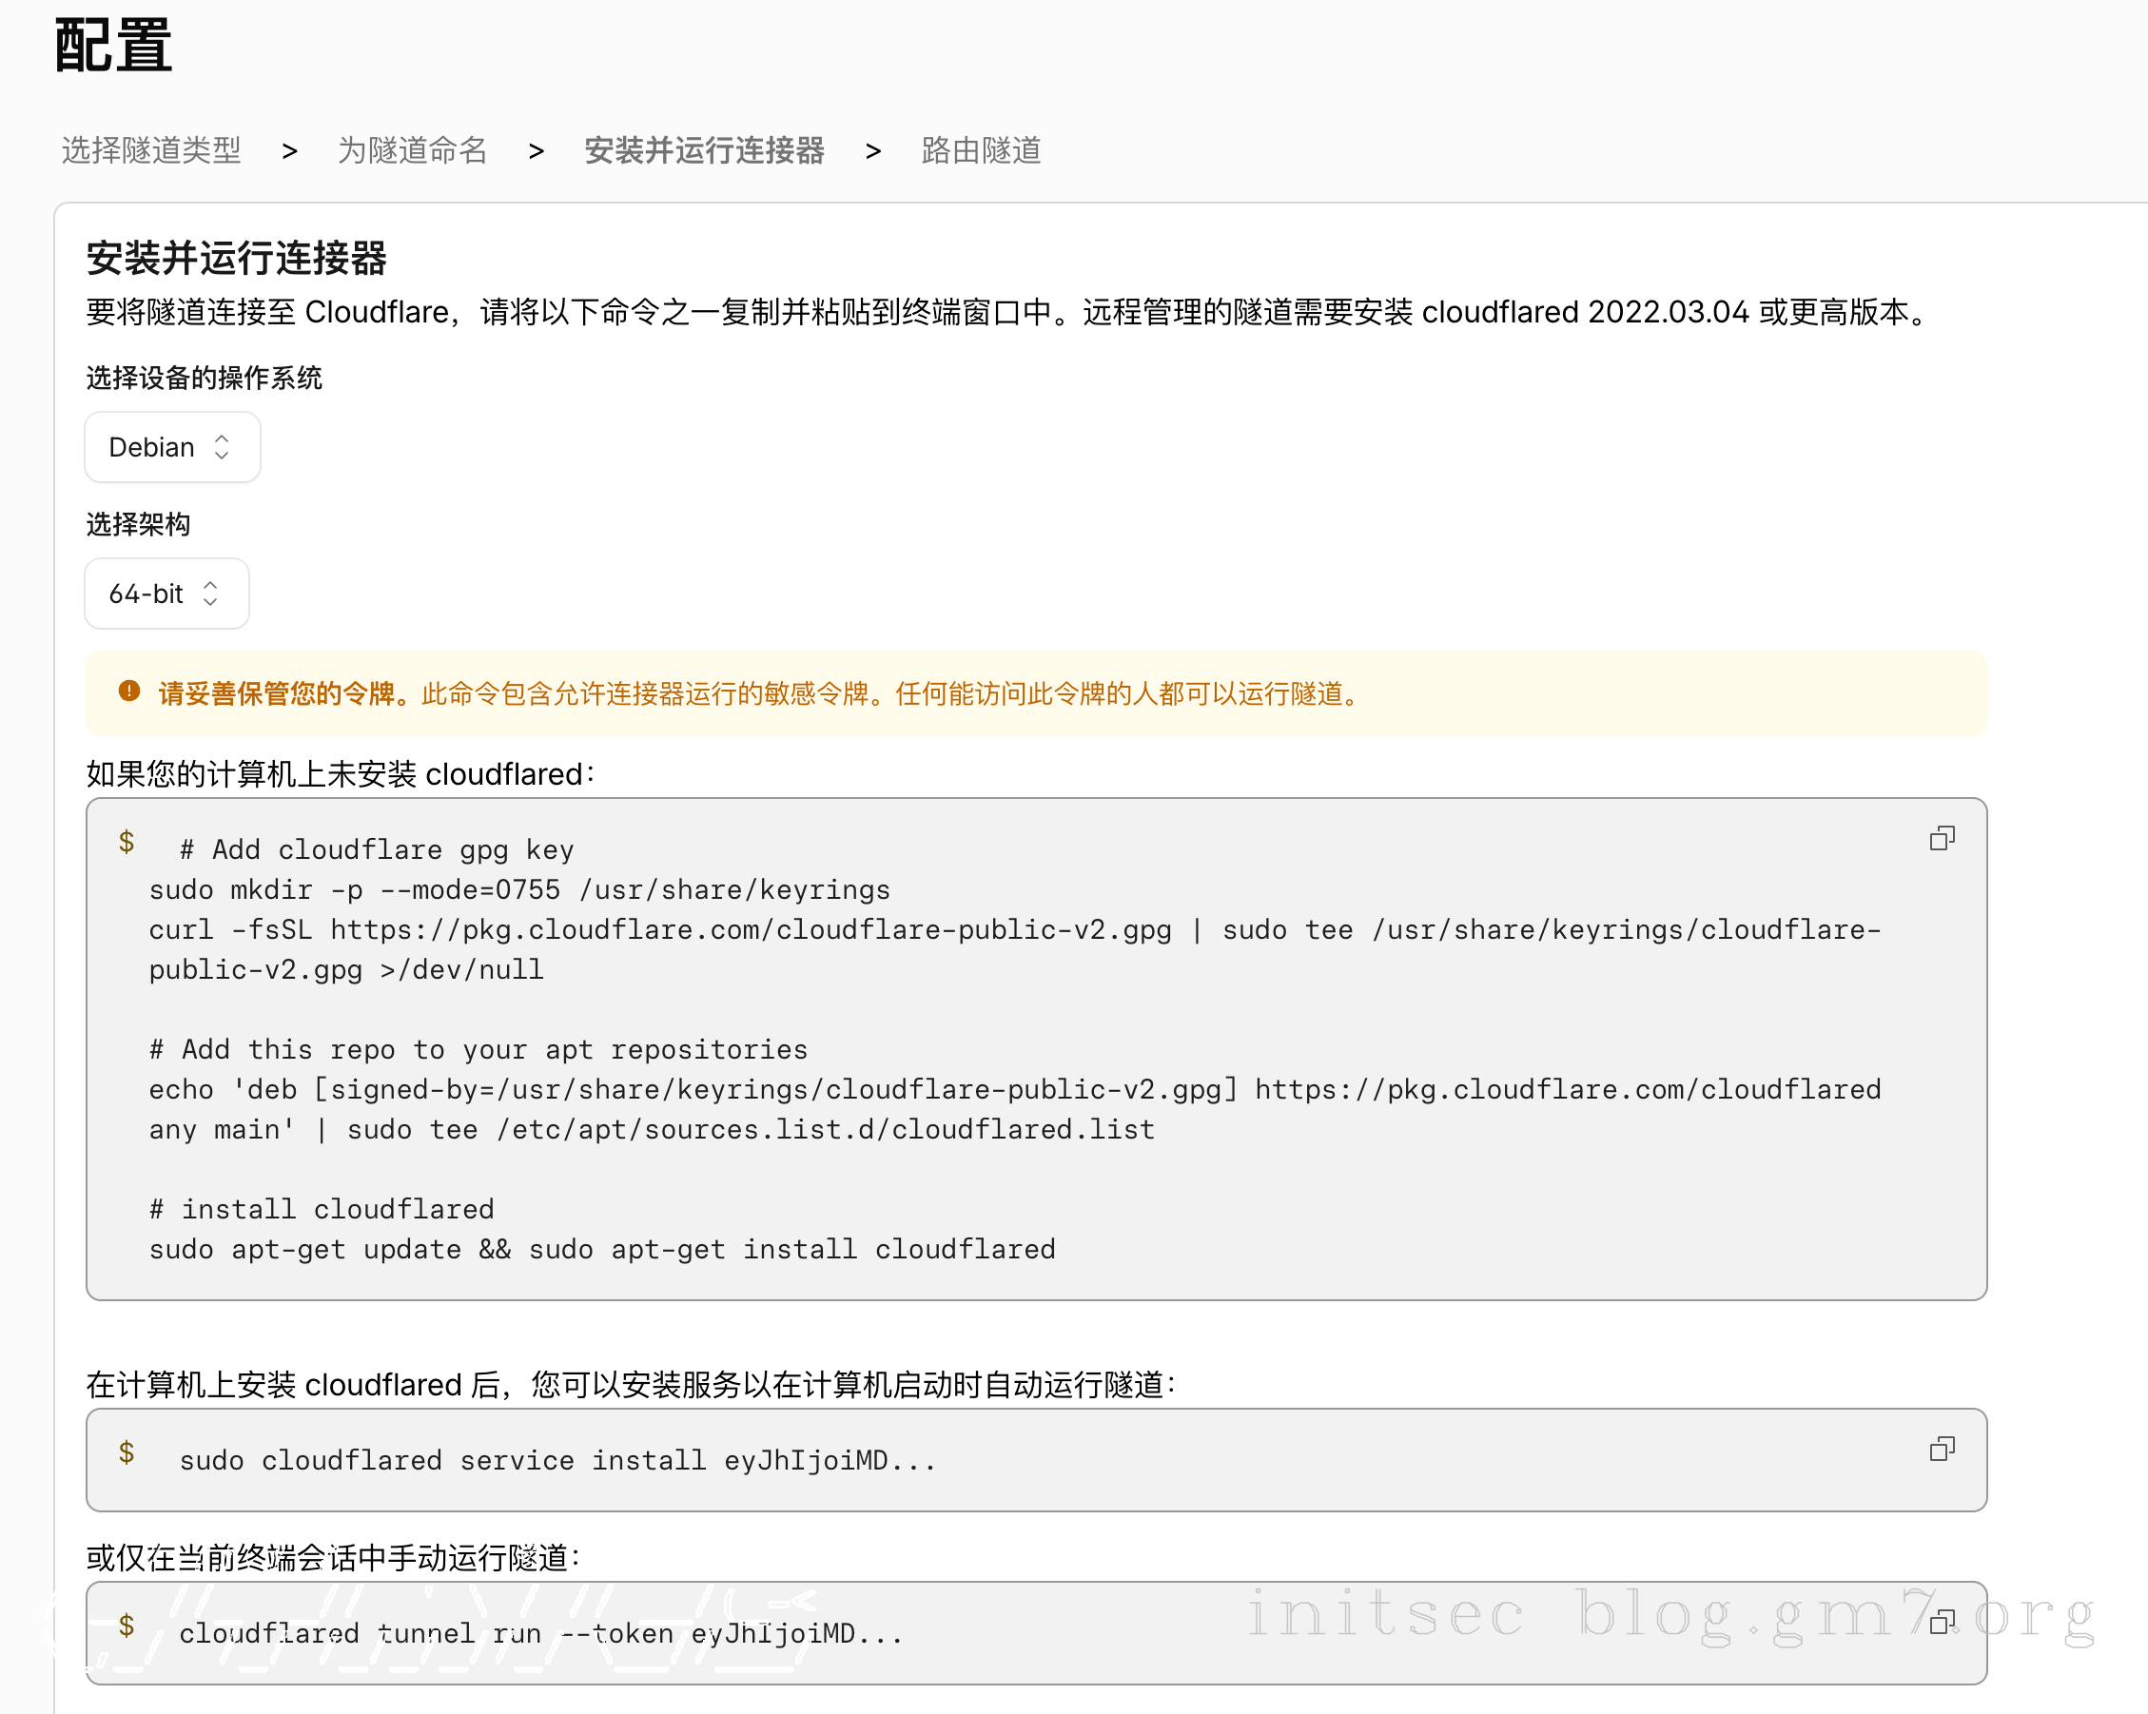Image resolution: width=2148 pixels, height=1714 pixels.
Task: Click the 选择架构 label
Action: [x=139, y=524]
